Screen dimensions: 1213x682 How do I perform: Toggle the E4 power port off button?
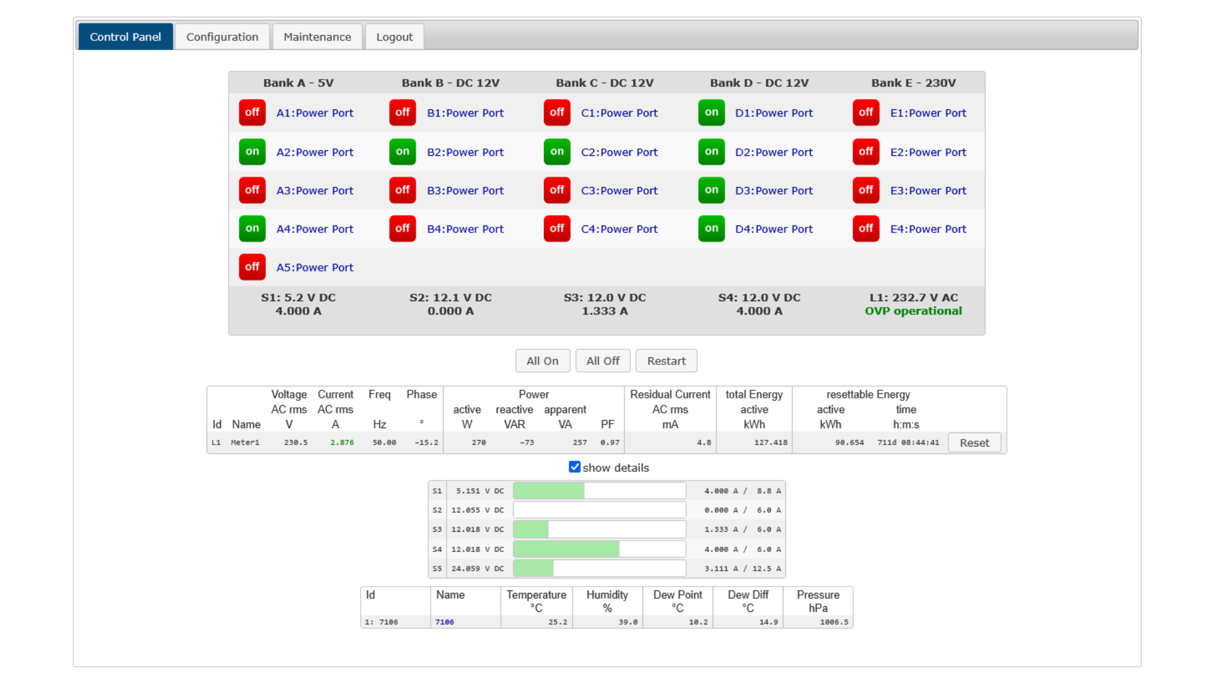(866, 229)
